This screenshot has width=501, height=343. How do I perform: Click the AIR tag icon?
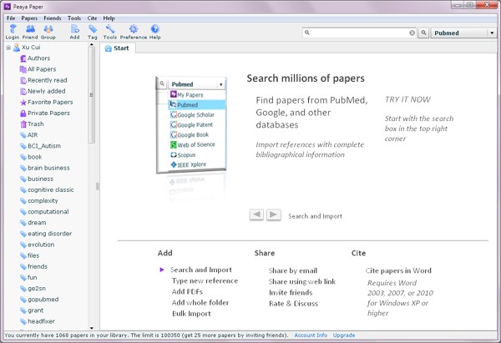(23, 135)
